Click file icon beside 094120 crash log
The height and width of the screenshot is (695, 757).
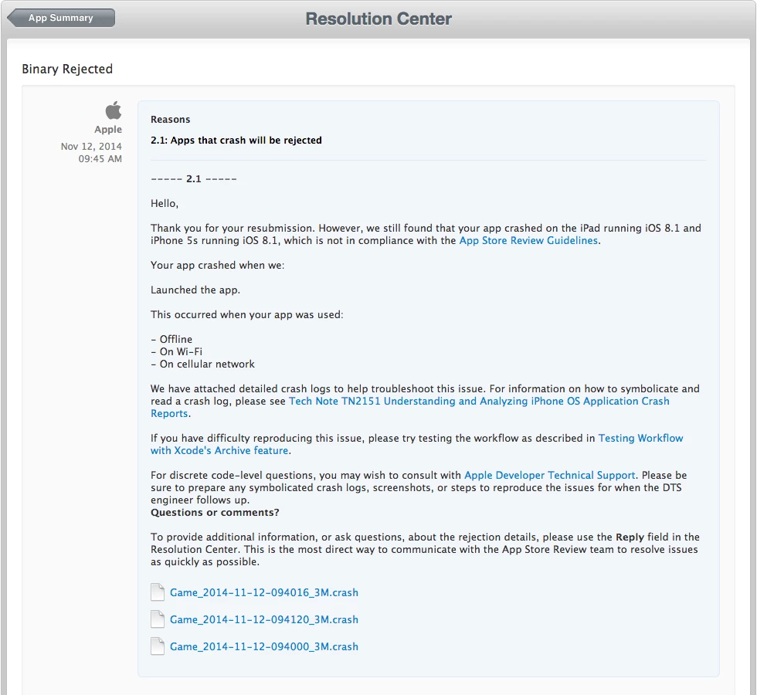tap(158, 619)
